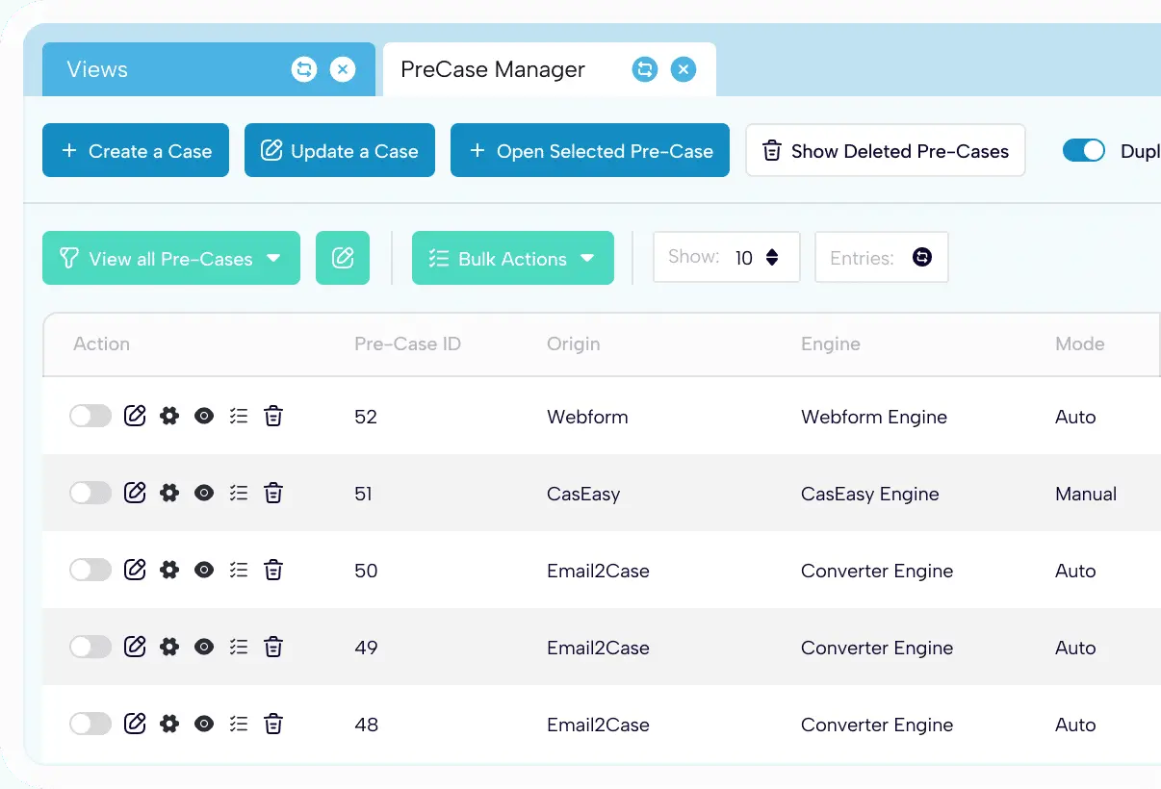Screen dimensions: 1161x789
Task: Open settings gear for Pre-Case 48
Action: (169, 724)
